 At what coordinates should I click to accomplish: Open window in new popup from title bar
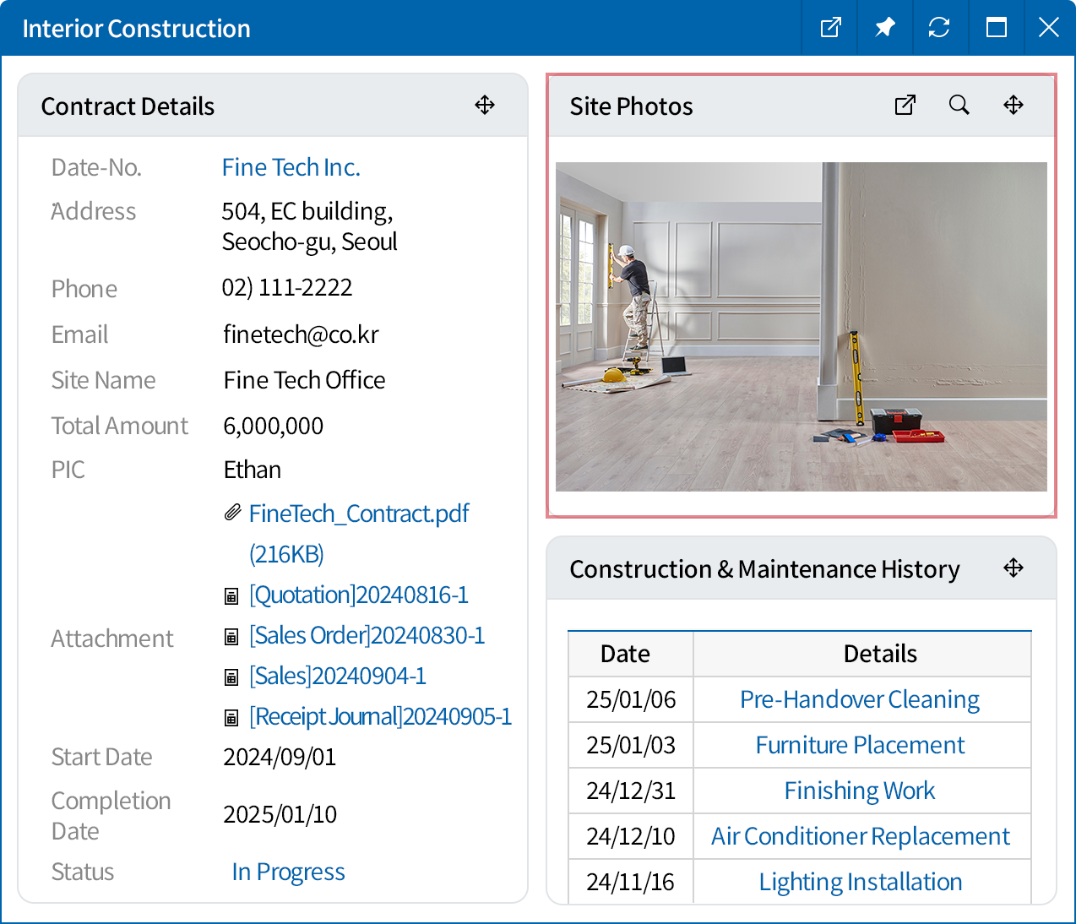coord(830,28)
